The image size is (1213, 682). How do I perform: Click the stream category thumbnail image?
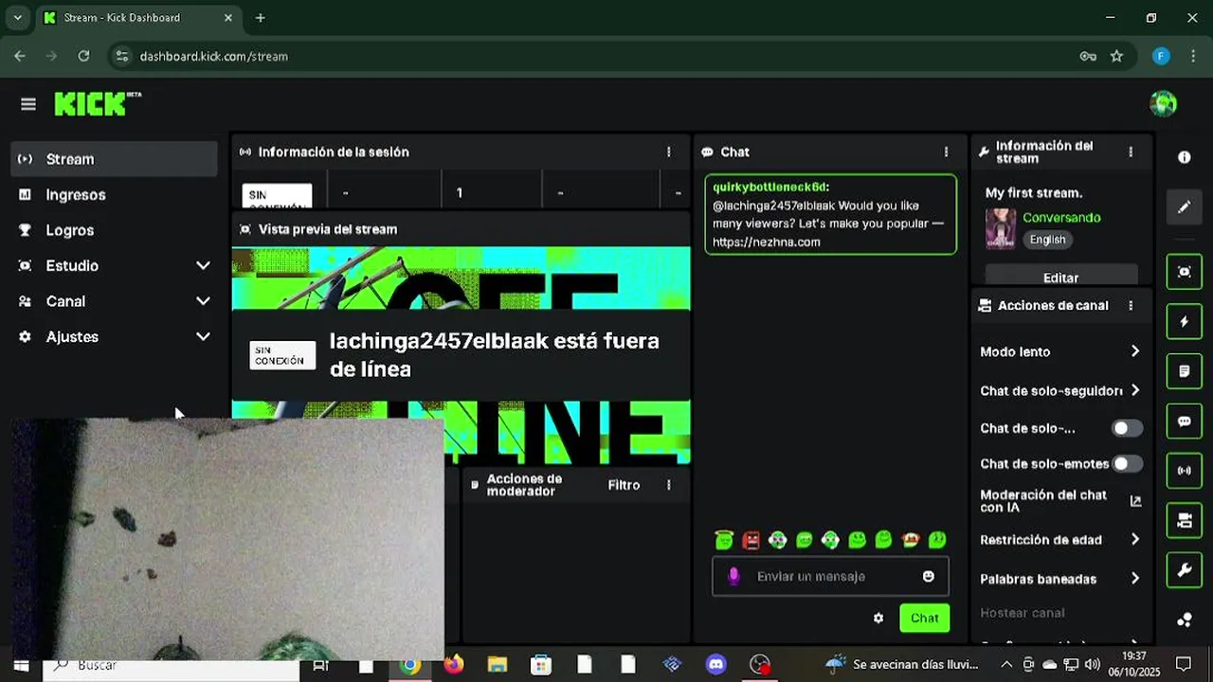point(1001,228)
